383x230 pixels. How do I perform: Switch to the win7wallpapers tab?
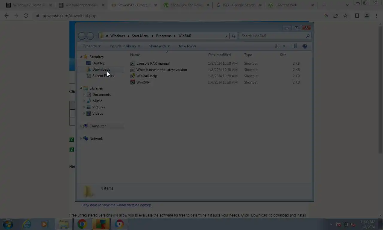[x=81, y=5]
